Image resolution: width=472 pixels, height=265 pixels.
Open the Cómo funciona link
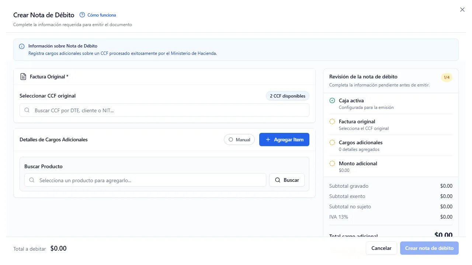point(102,15)
